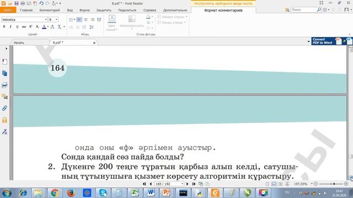Center align the paragraph text

[x=86, y=20]
